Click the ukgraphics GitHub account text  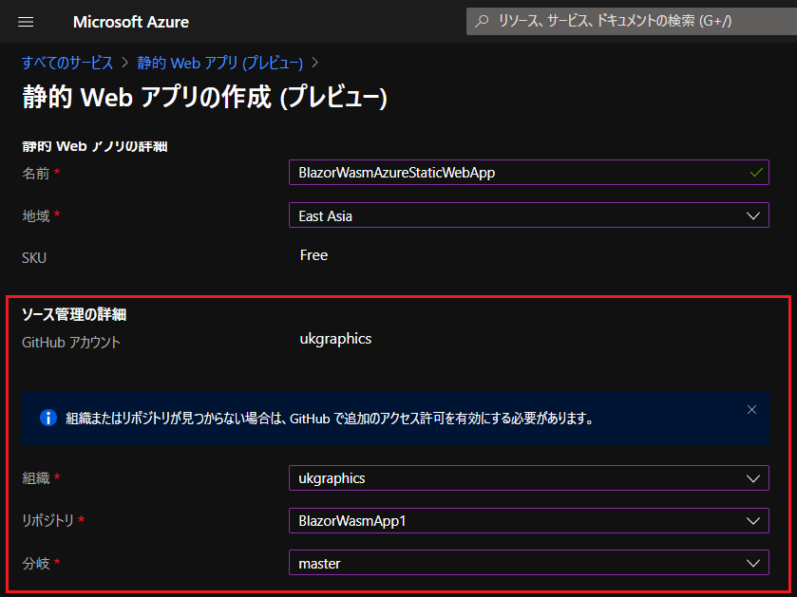tap(335, 339)
